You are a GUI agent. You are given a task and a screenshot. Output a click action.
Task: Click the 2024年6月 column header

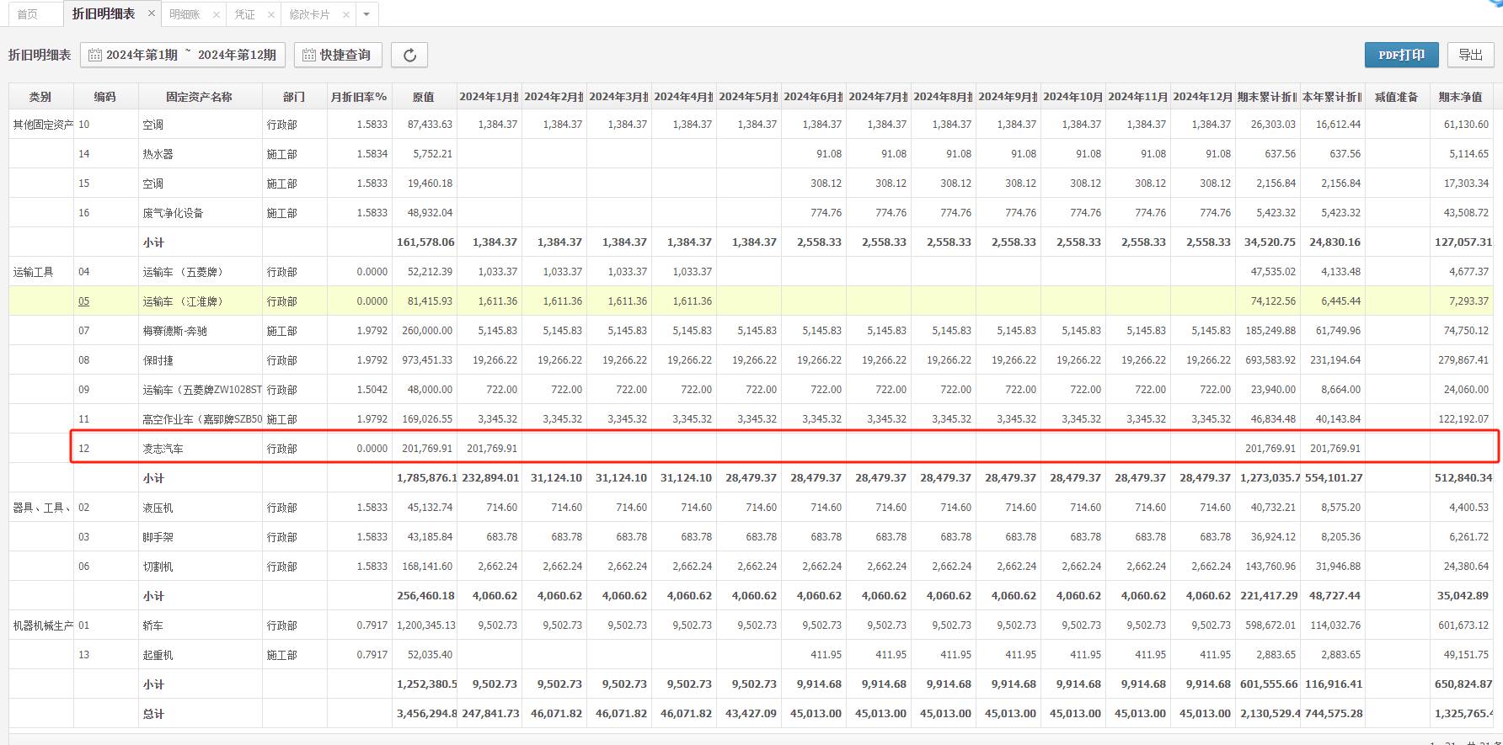point(813,97)
